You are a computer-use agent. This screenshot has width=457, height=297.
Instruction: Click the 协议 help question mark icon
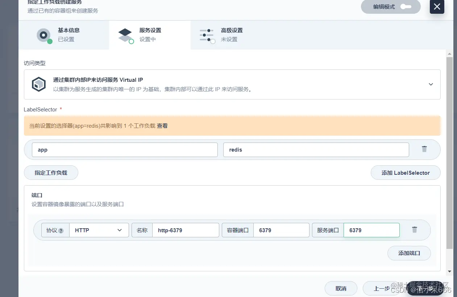click(x=60, y=230)
